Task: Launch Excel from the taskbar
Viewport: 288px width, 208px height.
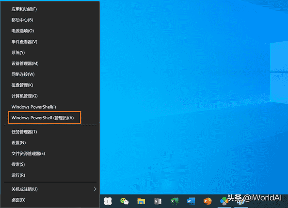Action: [175, 201]
